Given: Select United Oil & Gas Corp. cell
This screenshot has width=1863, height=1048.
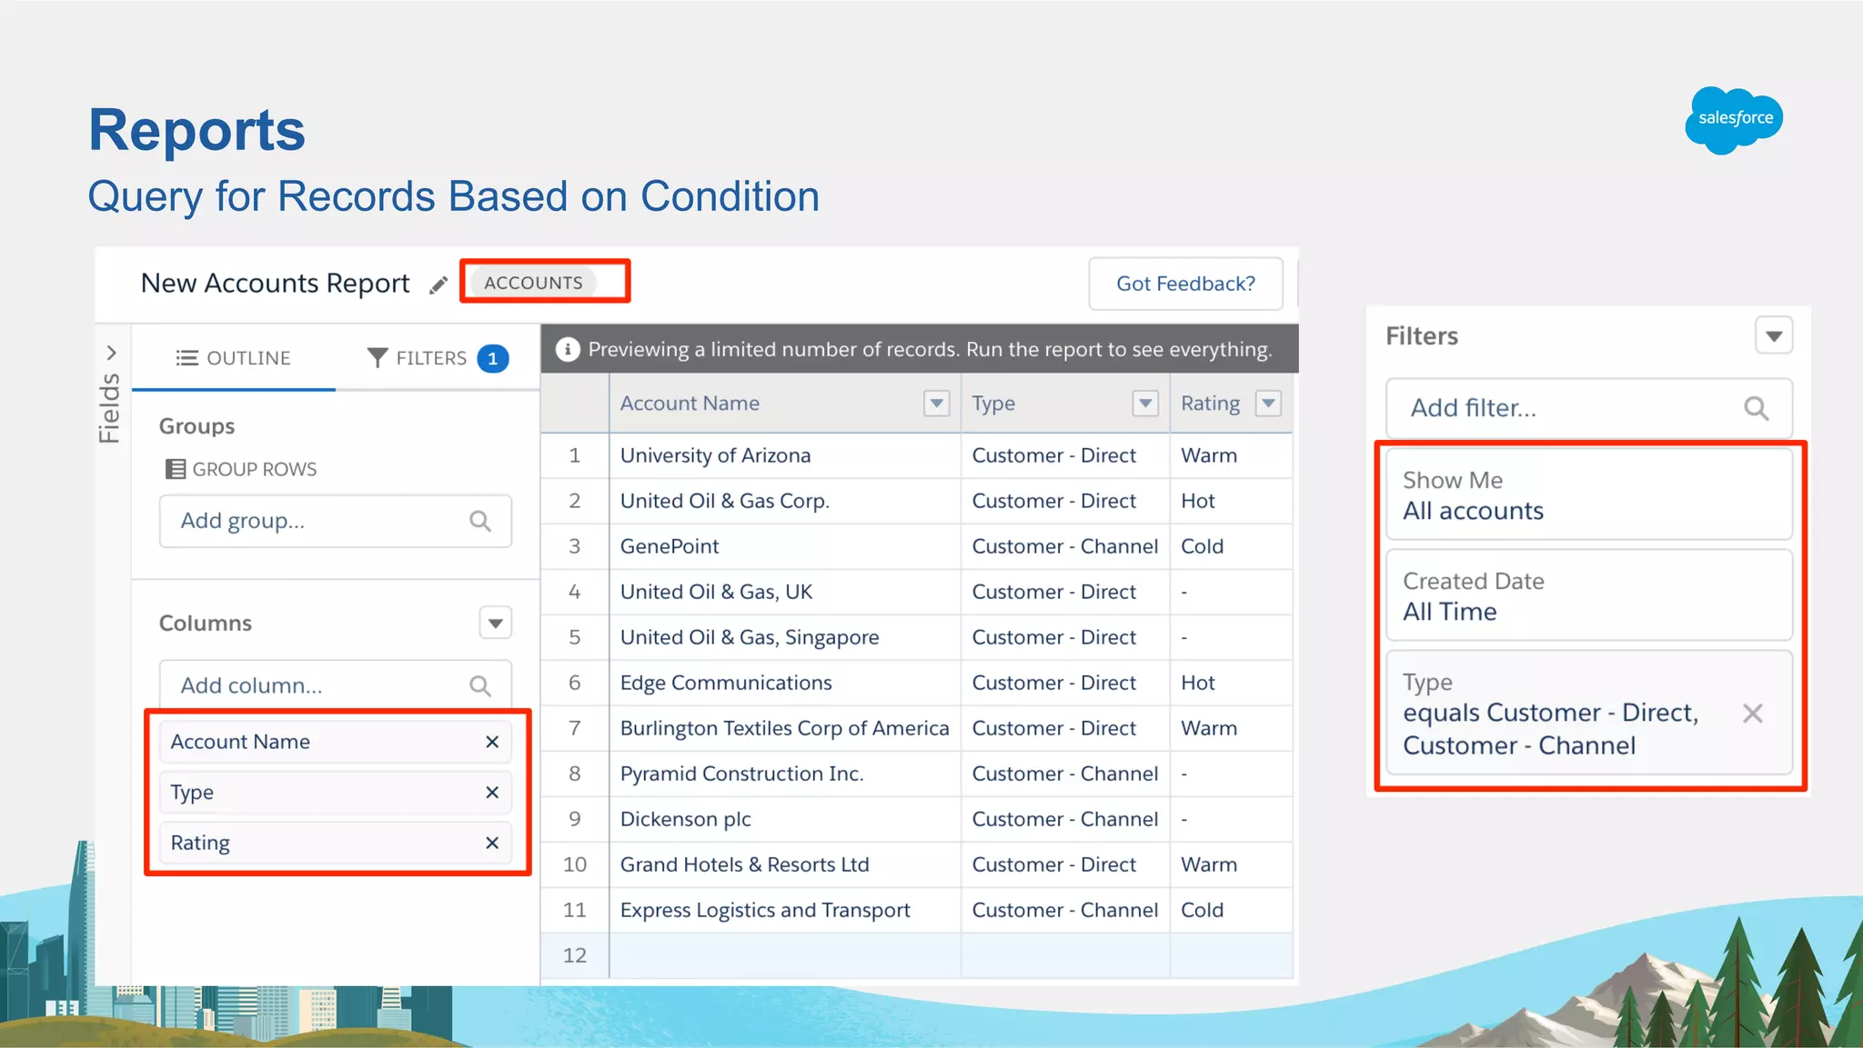Looking at the screenshot, I should [785, 501].
